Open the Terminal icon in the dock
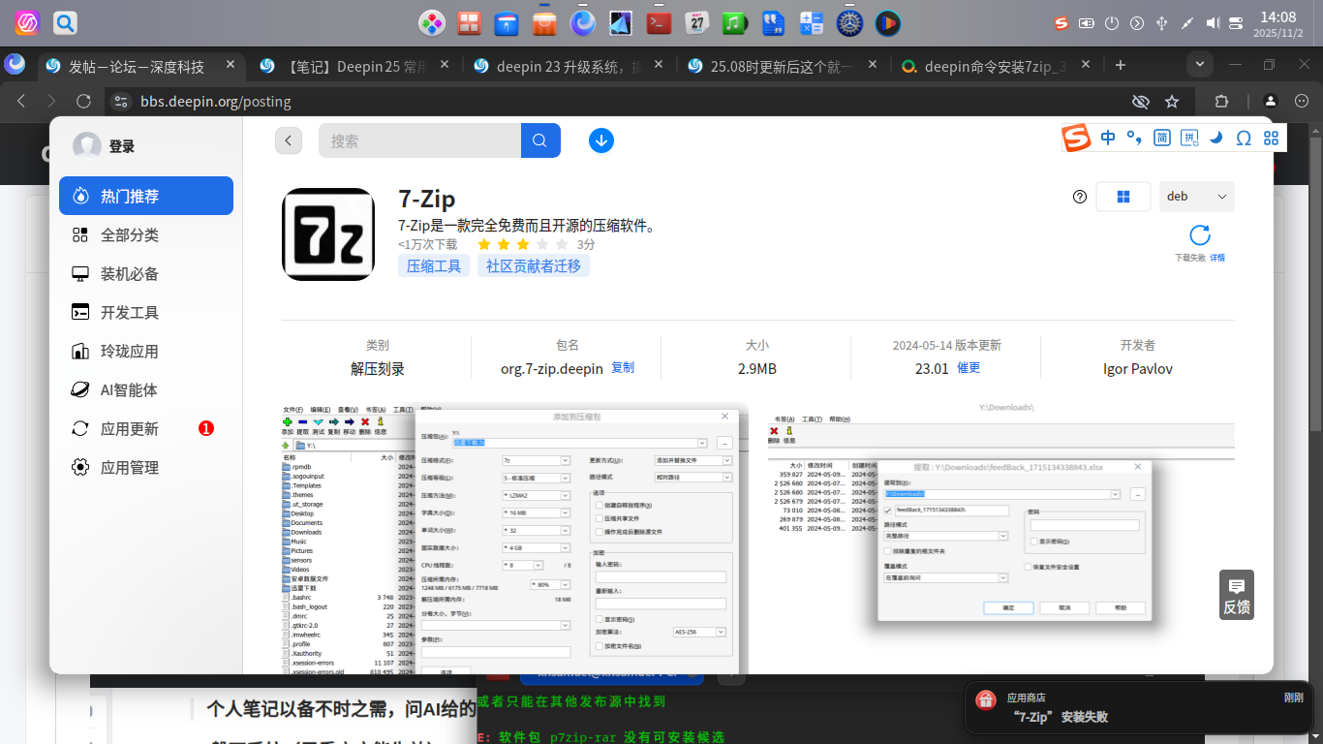Image resolution: width=1323 pixels, height=744 pixels. (x=660, y=22)
